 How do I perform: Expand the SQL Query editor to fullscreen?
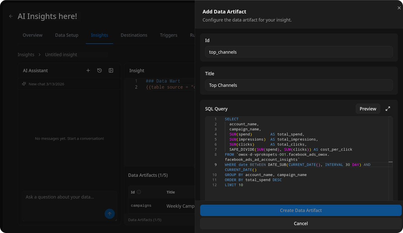[388, 108]
